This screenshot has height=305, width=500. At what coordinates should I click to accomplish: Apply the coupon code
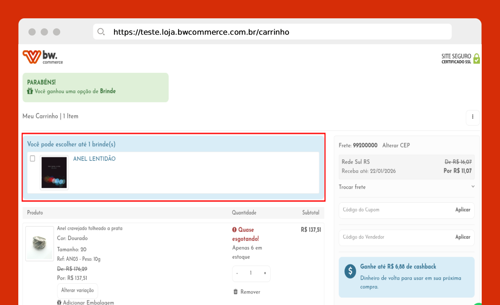[463, 210]
